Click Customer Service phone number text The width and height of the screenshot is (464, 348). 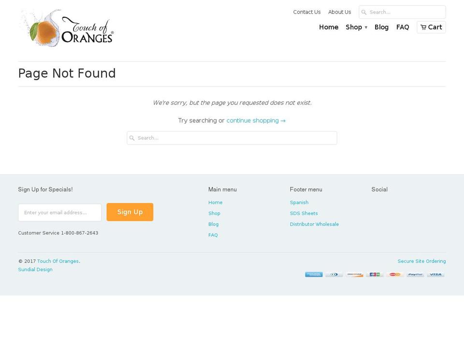coord(58,233)
